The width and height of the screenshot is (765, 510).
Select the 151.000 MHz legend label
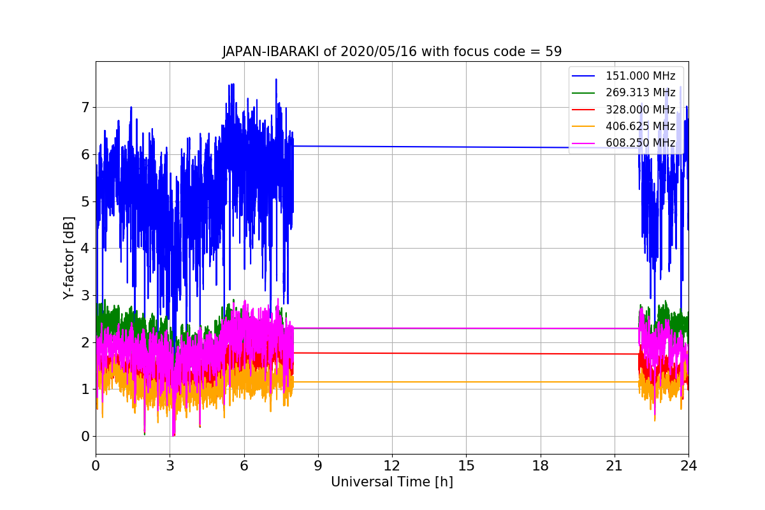(640, 76)
